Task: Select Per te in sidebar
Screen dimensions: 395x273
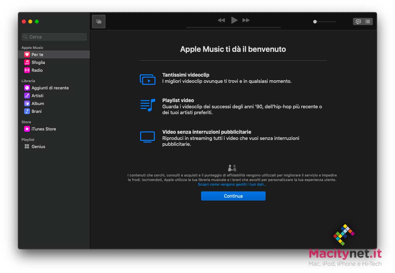Action: (x=54, y=54)
